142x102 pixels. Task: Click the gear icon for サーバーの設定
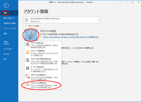pyautogui.click(x=28, y=68)
